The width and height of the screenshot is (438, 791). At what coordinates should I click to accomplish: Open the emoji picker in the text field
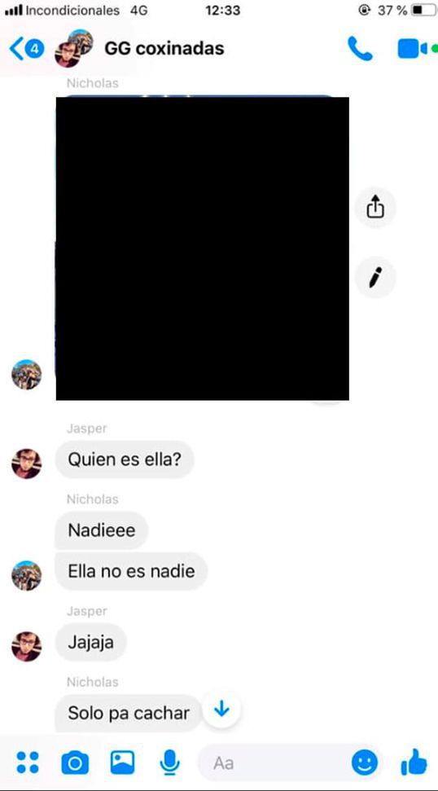coord(365,762)
